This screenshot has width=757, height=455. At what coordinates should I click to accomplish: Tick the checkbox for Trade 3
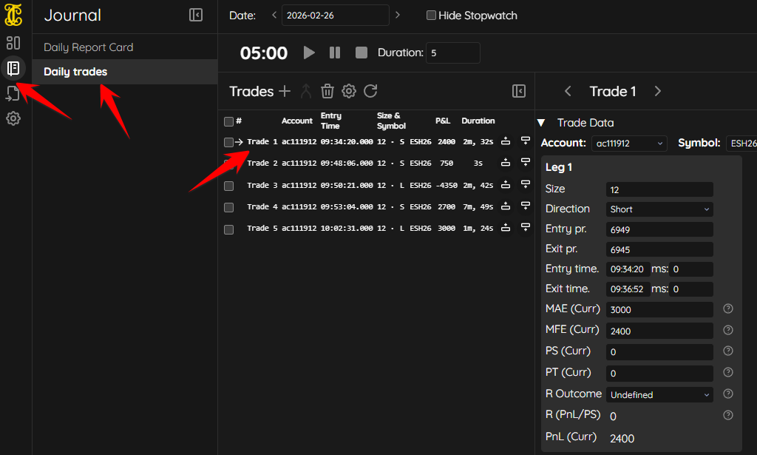coord(228,186)
